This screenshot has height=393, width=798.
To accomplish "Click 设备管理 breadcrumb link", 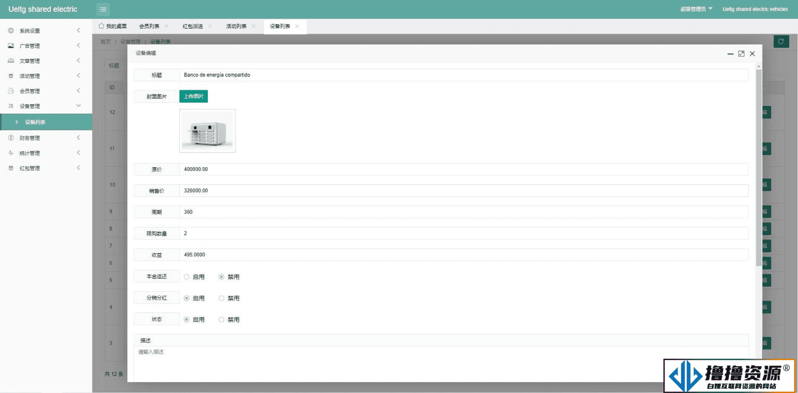I will (x=130, y=42).
